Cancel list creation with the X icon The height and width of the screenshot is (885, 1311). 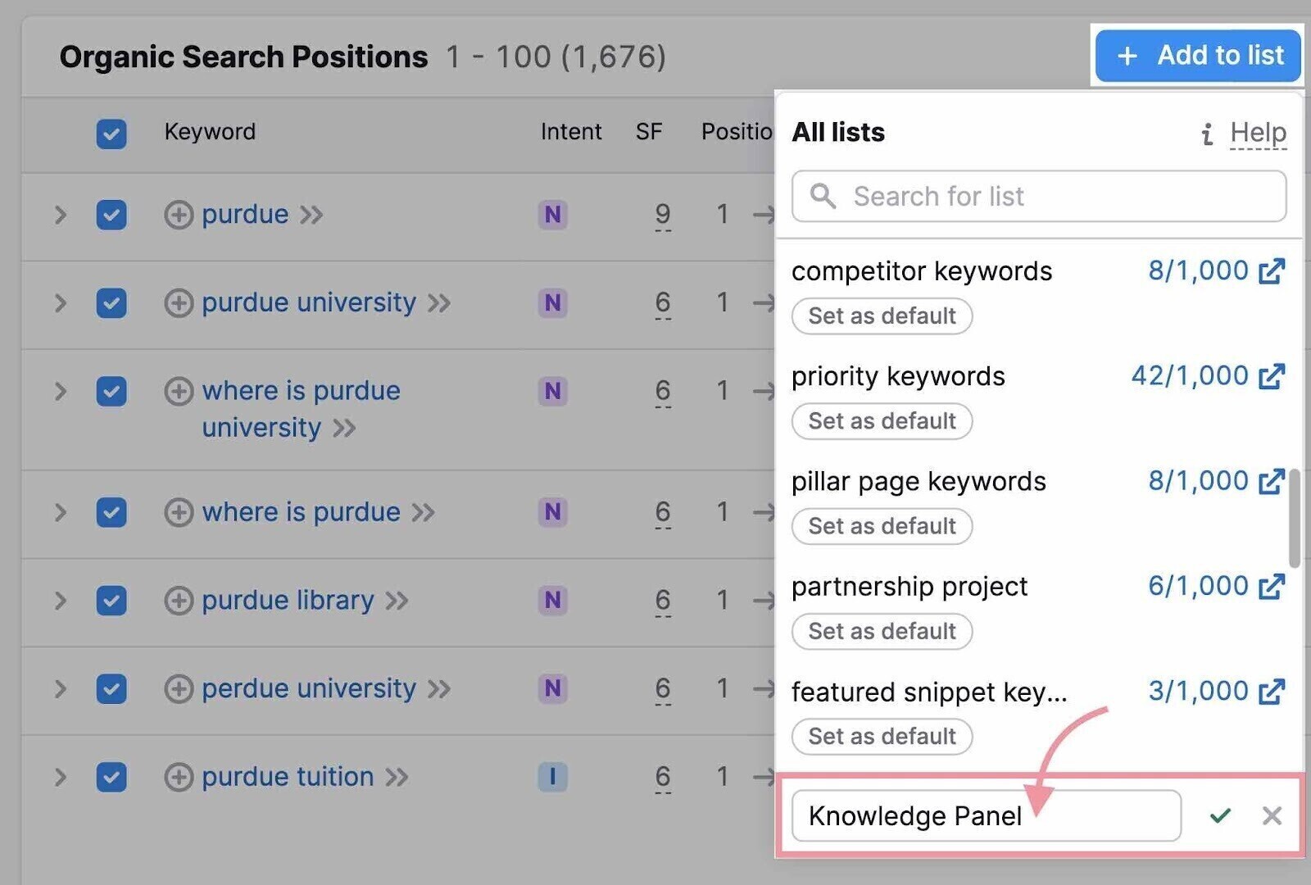(1272, 815)
